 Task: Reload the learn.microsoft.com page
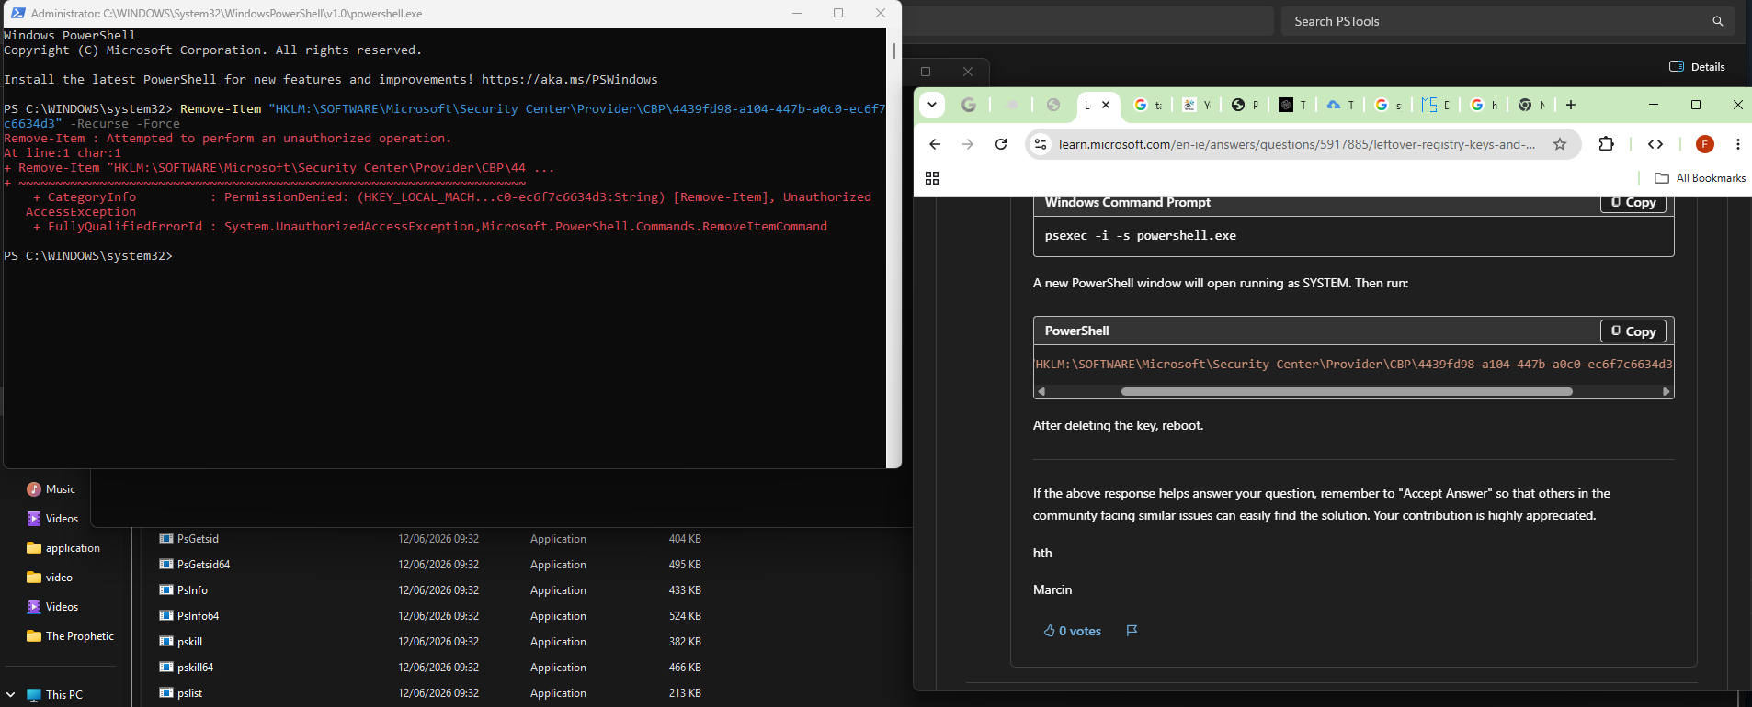click(x=1001, y=144)
